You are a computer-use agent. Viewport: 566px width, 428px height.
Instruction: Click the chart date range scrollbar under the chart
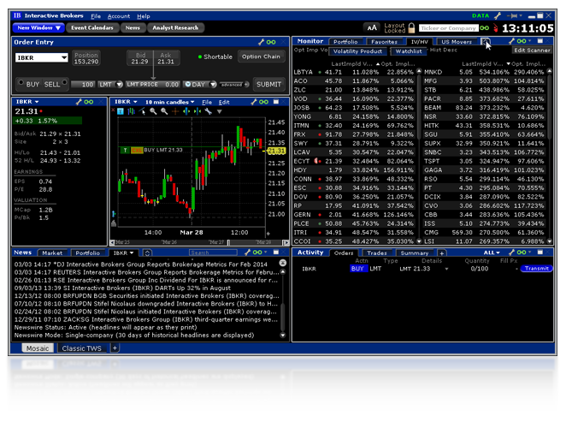tap(199, 242)
